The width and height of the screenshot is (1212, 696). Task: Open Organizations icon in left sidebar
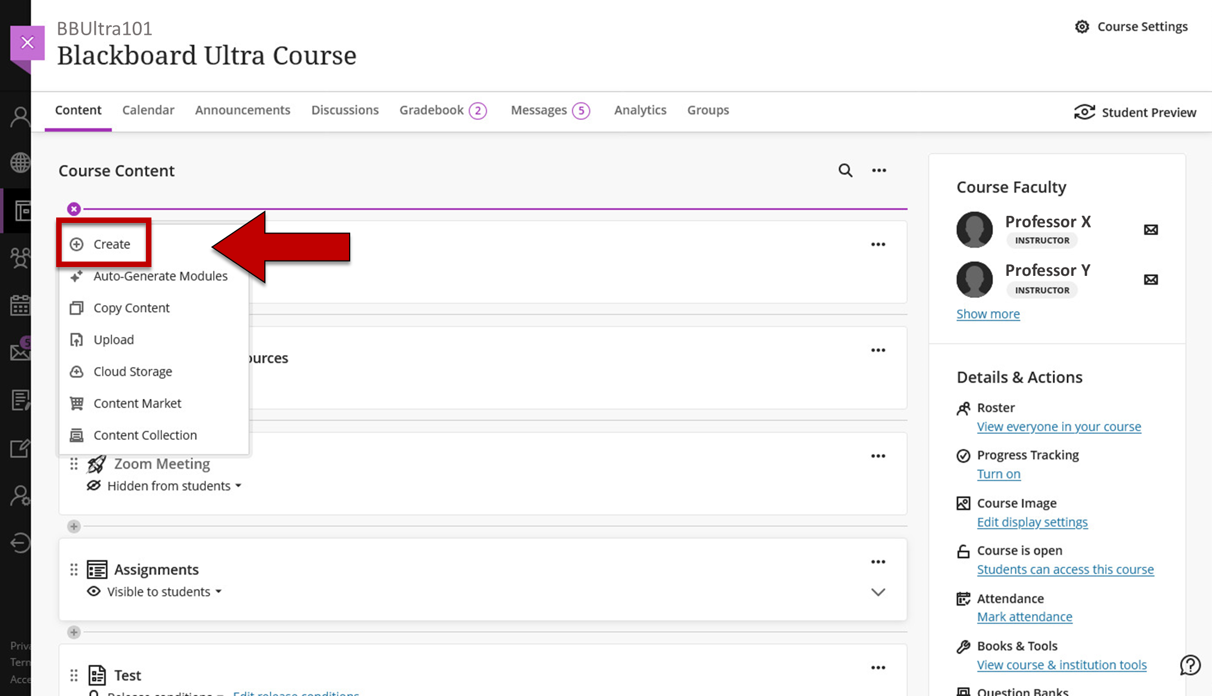click(20, 257)
